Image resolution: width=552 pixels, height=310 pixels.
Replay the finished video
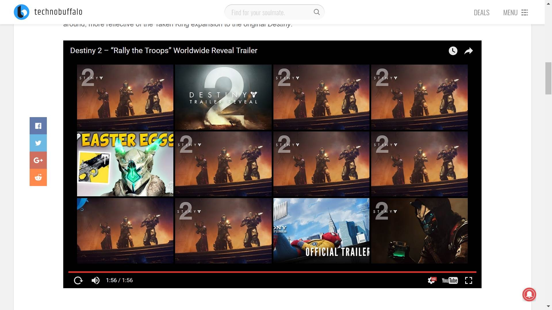(x=78, y=280)
